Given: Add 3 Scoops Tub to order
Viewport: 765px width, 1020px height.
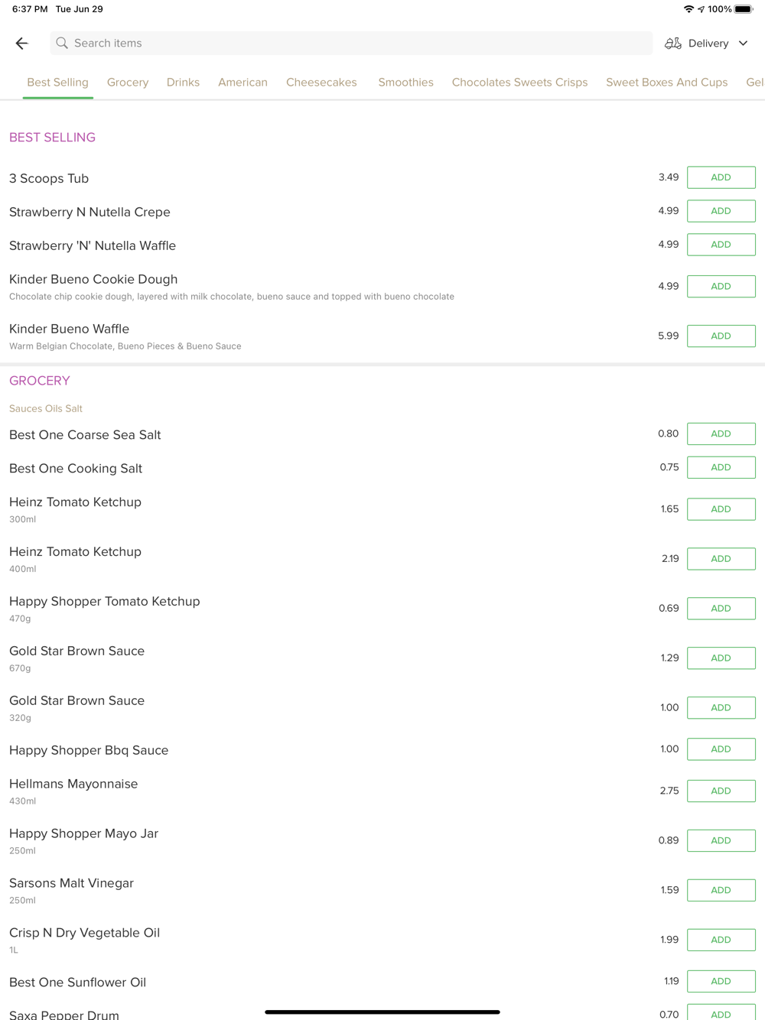Looking at the screenshot, I should 721,177.
